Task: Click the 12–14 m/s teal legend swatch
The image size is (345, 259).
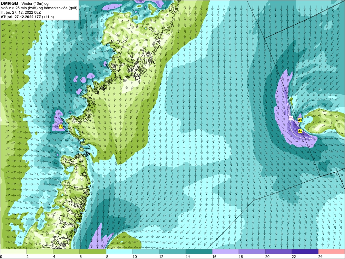Action: click(x=172, y=251)
